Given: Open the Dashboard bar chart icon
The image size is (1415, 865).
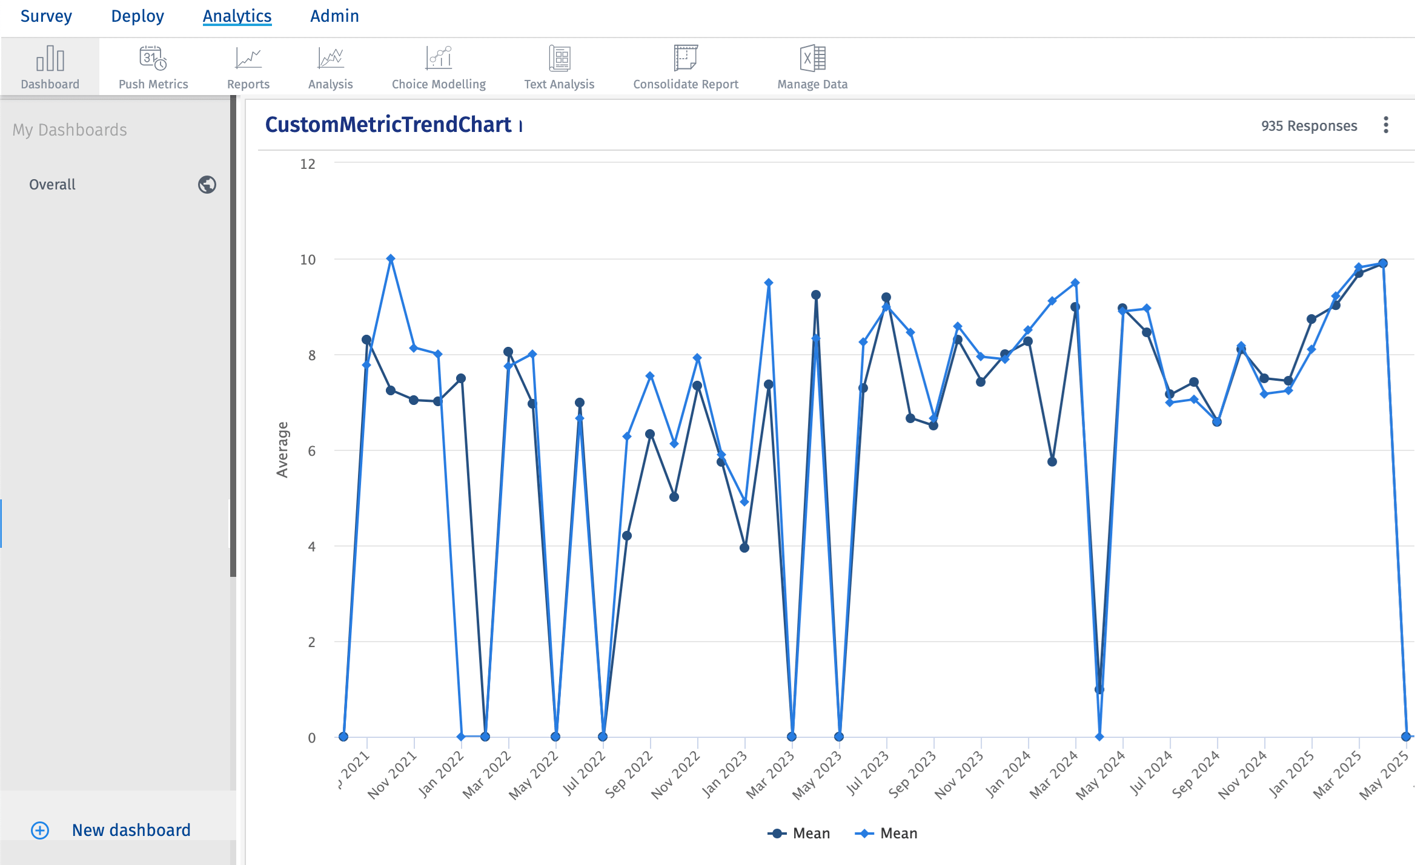Looking at the screenshot, I should (50, 59).
